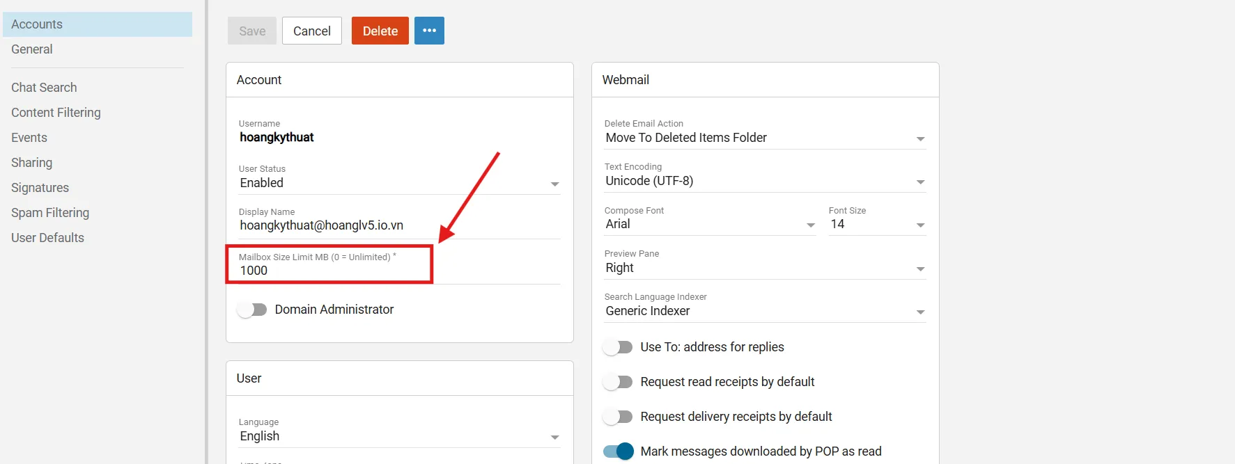Click the blue more options ellipsis button

coord(429,31)
